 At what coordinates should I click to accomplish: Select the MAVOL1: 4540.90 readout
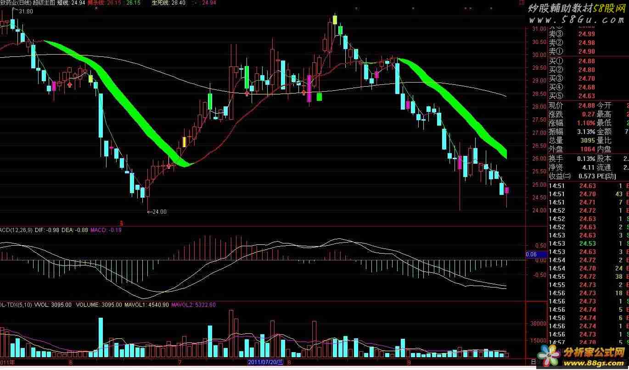pyautogui.click(x=147, y=304)
